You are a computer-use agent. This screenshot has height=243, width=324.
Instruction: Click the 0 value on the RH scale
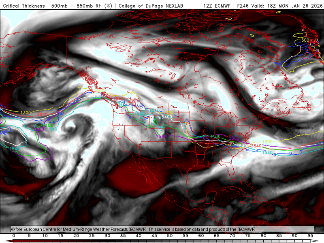(x=14, y=236)
